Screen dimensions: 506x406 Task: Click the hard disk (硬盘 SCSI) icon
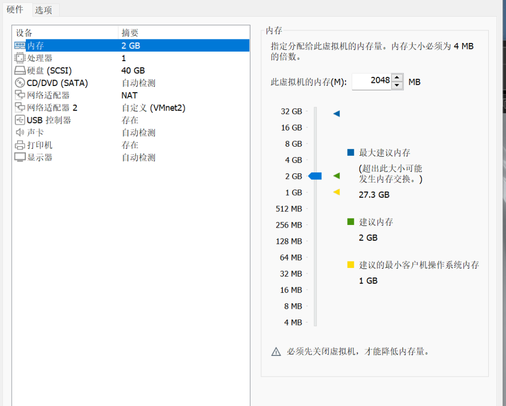pos(20,71)
